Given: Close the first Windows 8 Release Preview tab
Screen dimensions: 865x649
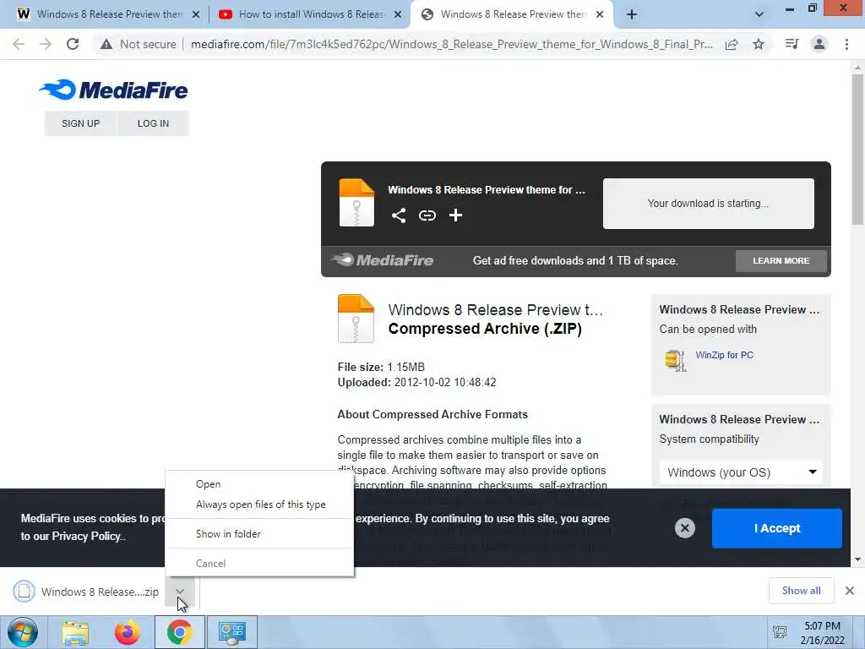Looking at the screenshot, I should 196,14.
